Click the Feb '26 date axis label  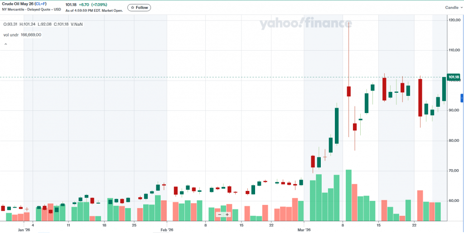point(167,230)
